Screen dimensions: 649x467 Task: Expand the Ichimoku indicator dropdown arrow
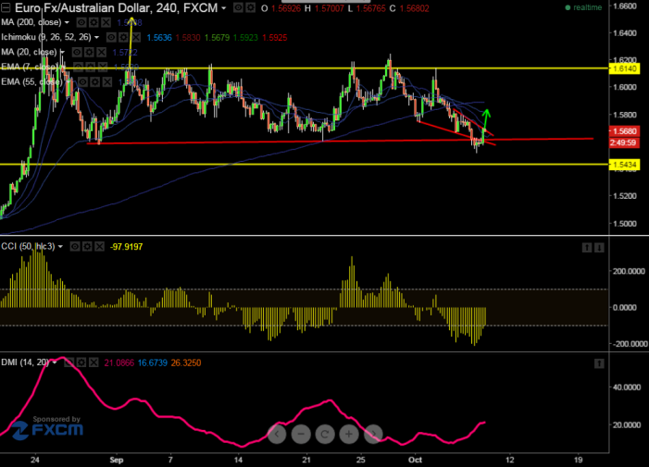96,37
